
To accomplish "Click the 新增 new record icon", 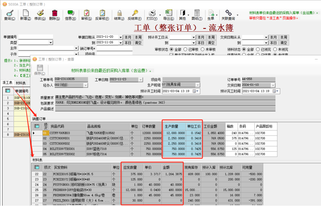I will (x=25, y=15).
